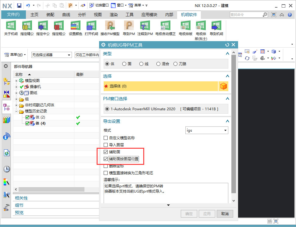Select the 面 type radio button
This screenshot has width=296, height=227.
[124, 64]
